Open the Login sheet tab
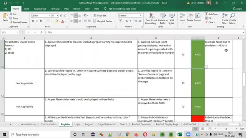 pyautogui.click(x=77, y=124)
